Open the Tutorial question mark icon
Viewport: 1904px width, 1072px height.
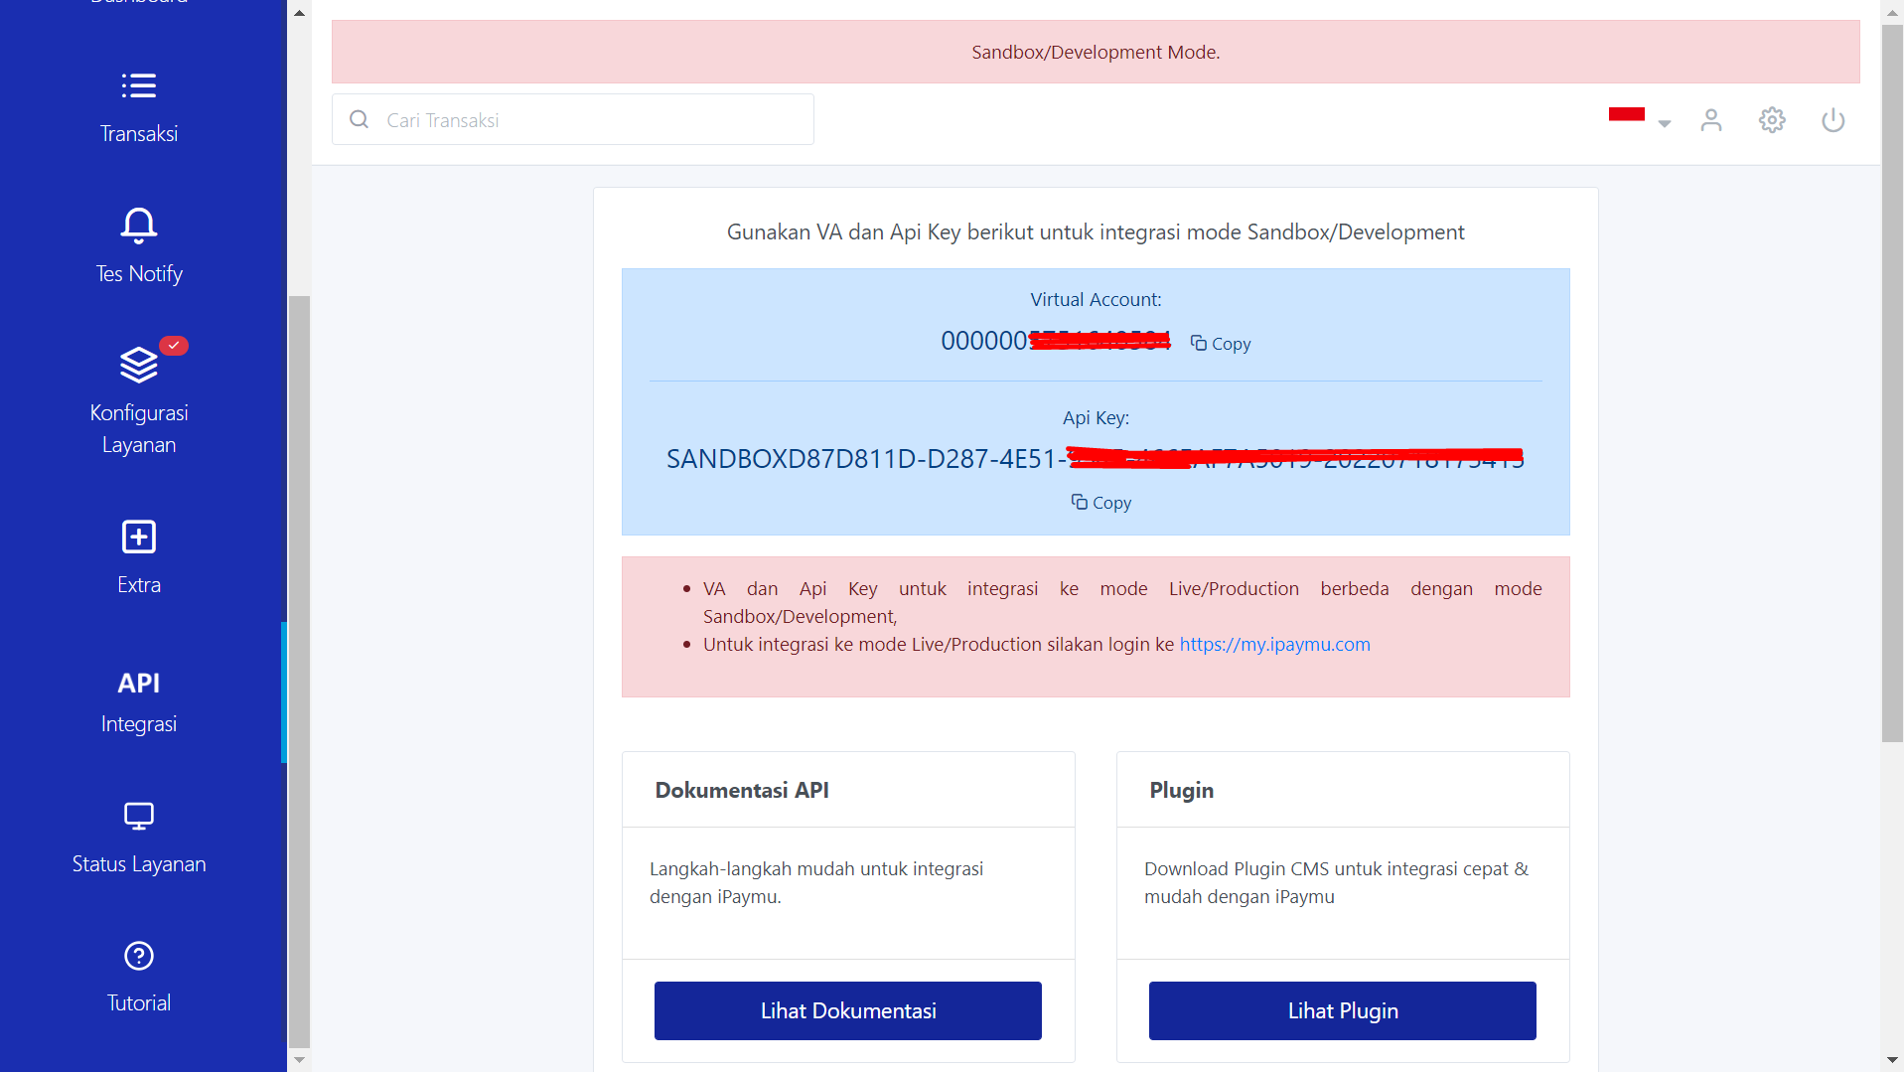[138, 956]
